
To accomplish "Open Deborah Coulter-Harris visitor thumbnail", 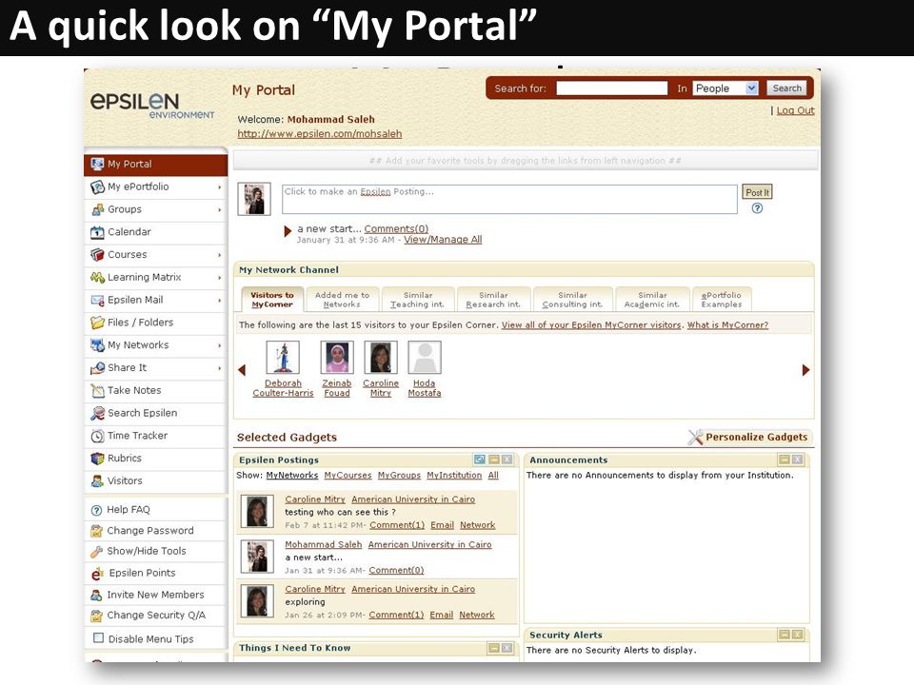I will 283,357.
